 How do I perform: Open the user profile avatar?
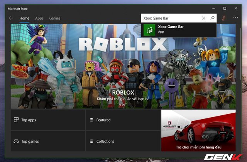(224, 18)
